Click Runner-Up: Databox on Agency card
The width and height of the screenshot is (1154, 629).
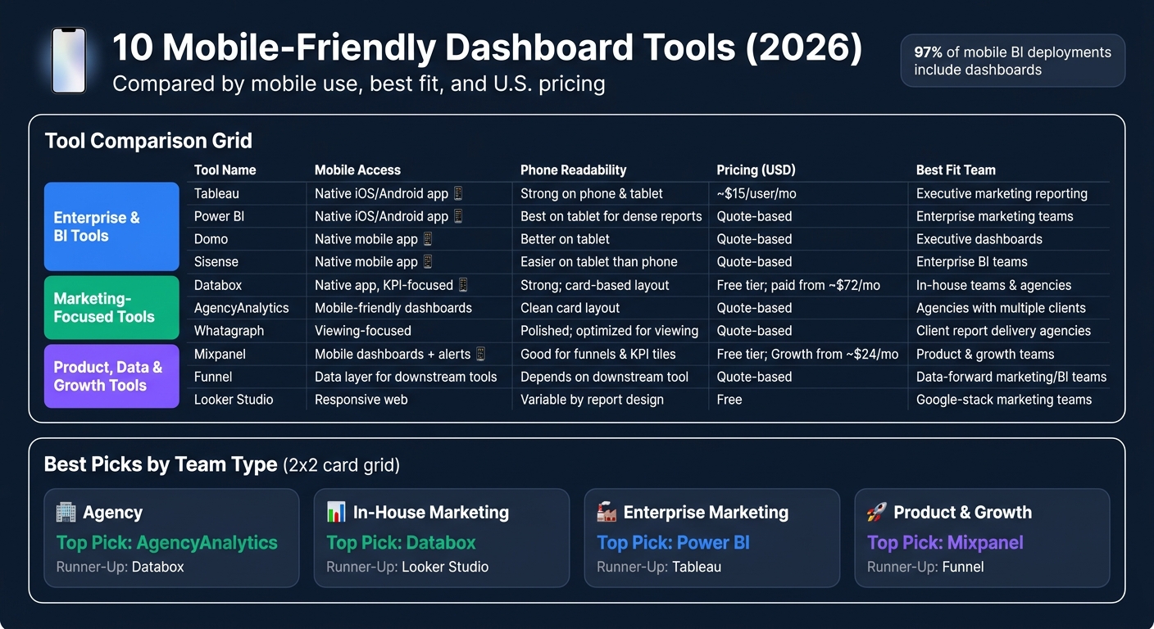tap(120, 567)
